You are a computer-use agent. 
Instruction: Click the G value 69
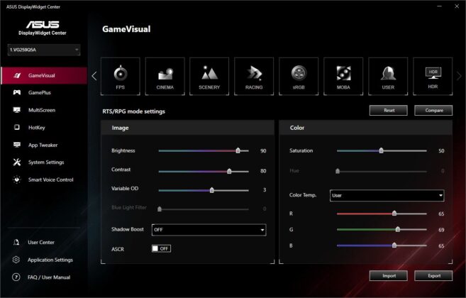point(441,230)
